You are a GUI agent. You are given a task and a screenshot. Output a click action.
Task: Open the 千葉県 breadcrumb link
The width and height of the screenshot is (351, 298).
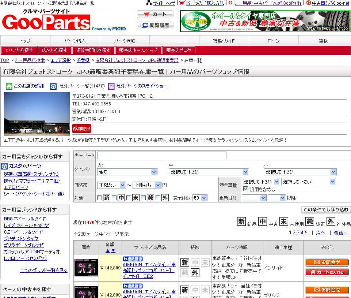[83, 60]
